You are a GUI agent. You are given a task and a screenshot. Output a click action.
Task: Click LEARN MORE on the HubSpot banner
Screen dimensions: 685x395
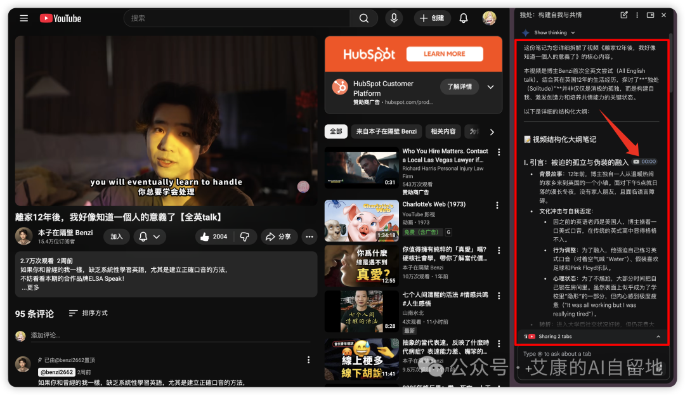pyautogui.click(x=444, y=54)
